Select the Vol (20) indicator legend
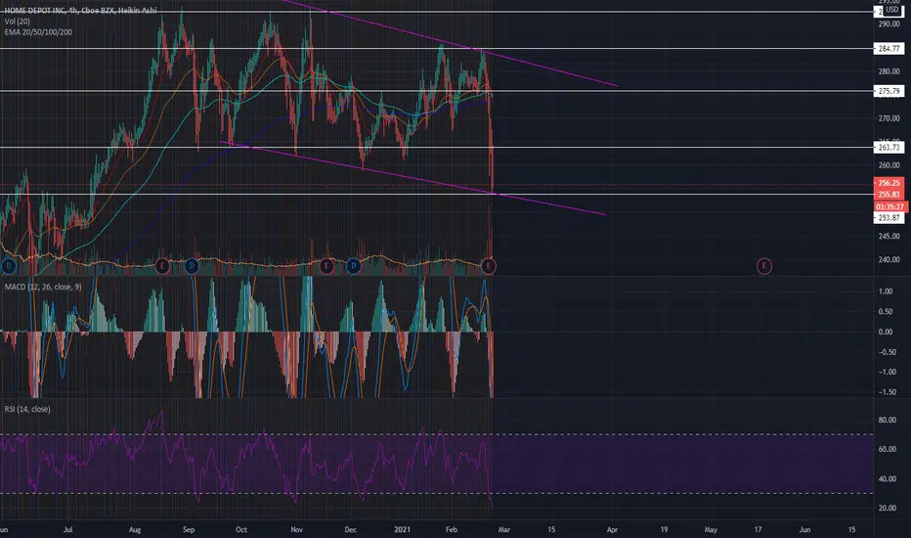This screenshot has height=538, width=911. pos(17,22)
